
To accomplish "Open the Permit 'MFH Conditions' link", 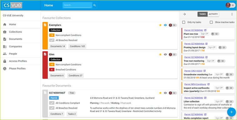I will (x=195, y=84).
